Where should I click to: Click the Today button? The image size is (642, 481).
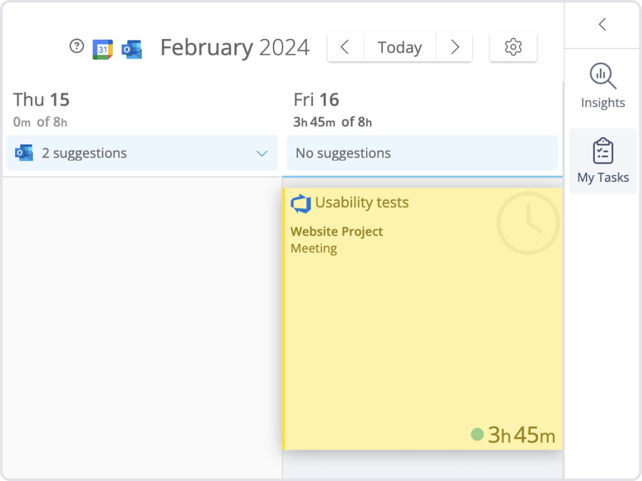399,47
